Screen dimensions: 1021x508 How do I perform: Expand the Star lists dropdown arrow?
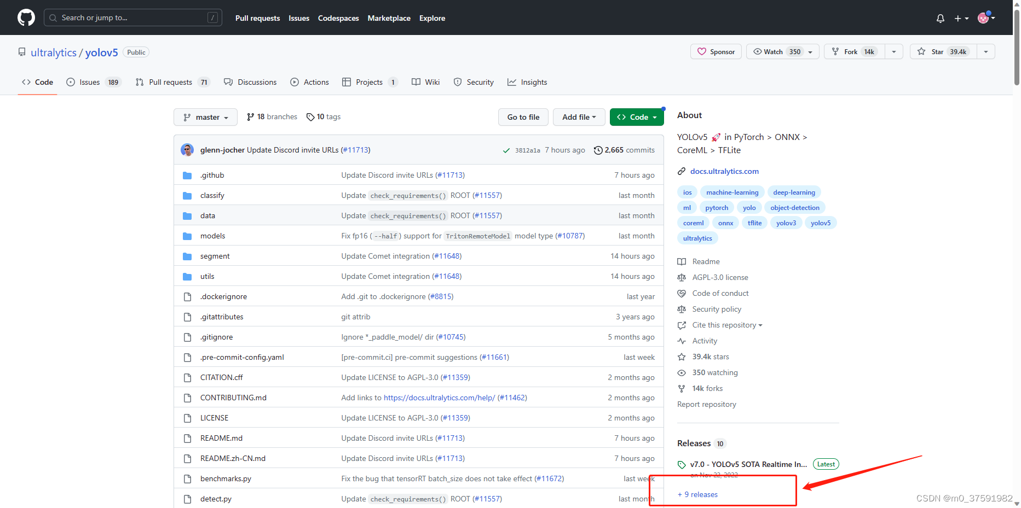tap(986, 51)
